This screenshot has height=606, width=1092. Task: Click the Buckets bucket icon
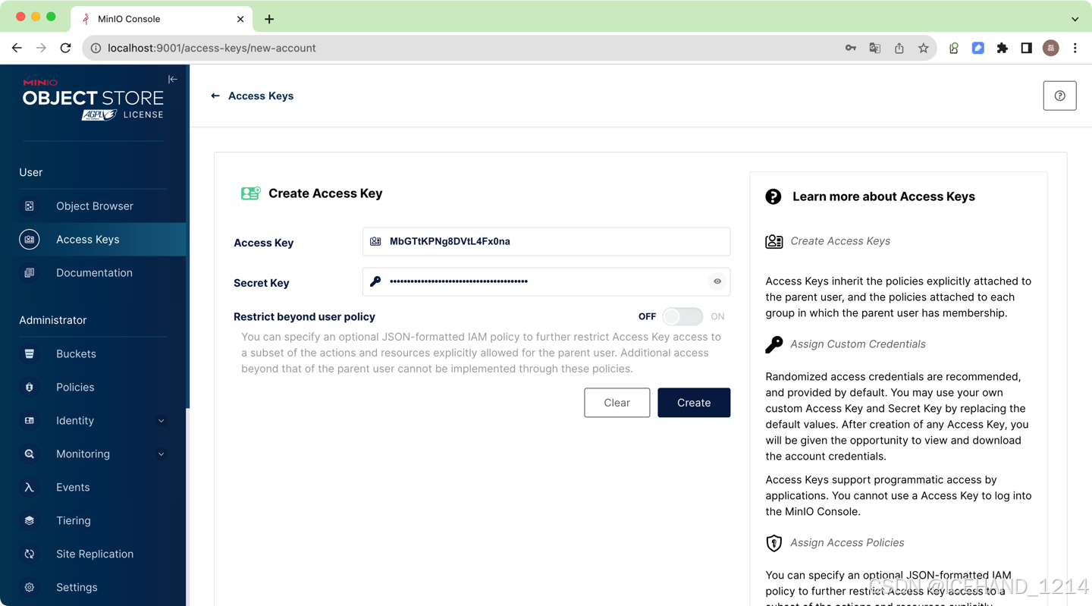click(30, 354)
